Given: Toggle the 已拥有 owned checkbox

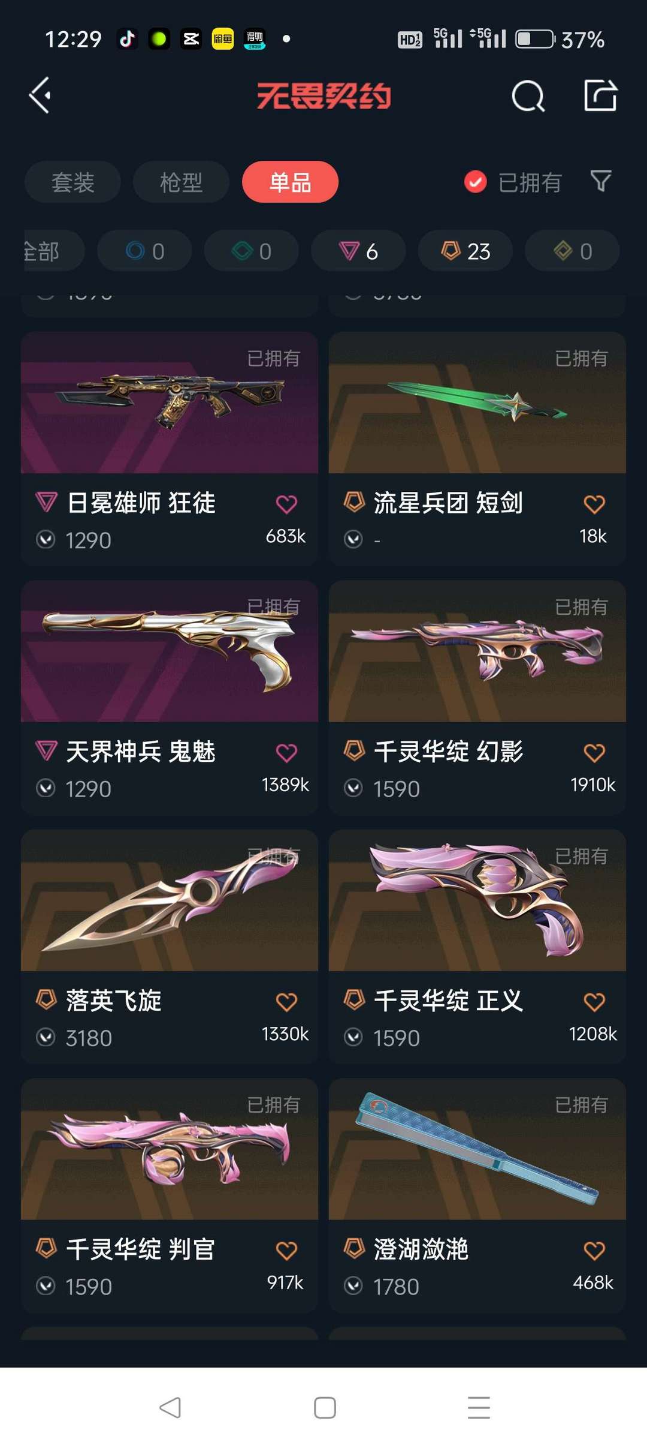Looking at the screenshot, I should 476,182.
